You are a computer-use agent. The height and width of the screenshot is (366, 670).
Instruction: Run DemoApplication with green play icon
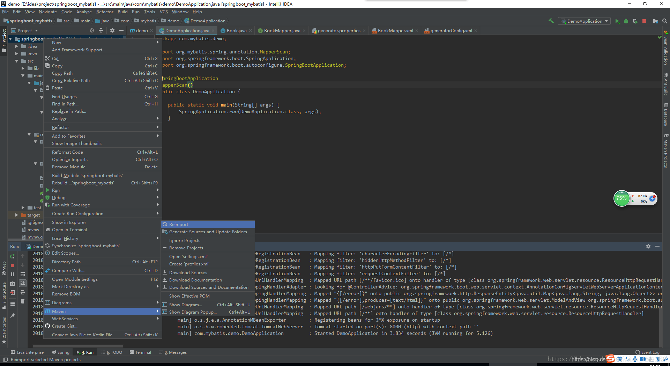click(x=617, y=21)
